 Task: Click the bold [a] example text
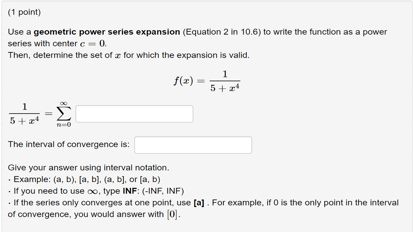coord(199,203)
